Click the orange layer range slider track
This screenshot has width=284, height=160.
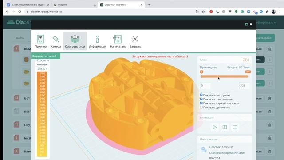point(225,76)
